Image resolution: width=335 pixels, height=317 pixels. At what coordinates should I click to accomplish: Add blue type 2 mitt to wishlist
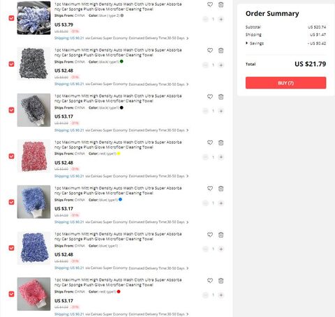210,5
